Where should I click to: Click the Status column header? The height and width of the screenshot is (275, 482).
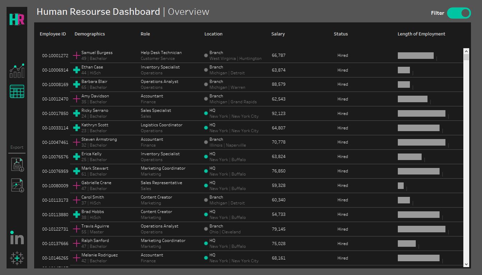341,34
